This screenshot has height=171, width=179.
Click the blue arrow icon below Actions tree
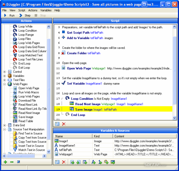coord(18,162)
